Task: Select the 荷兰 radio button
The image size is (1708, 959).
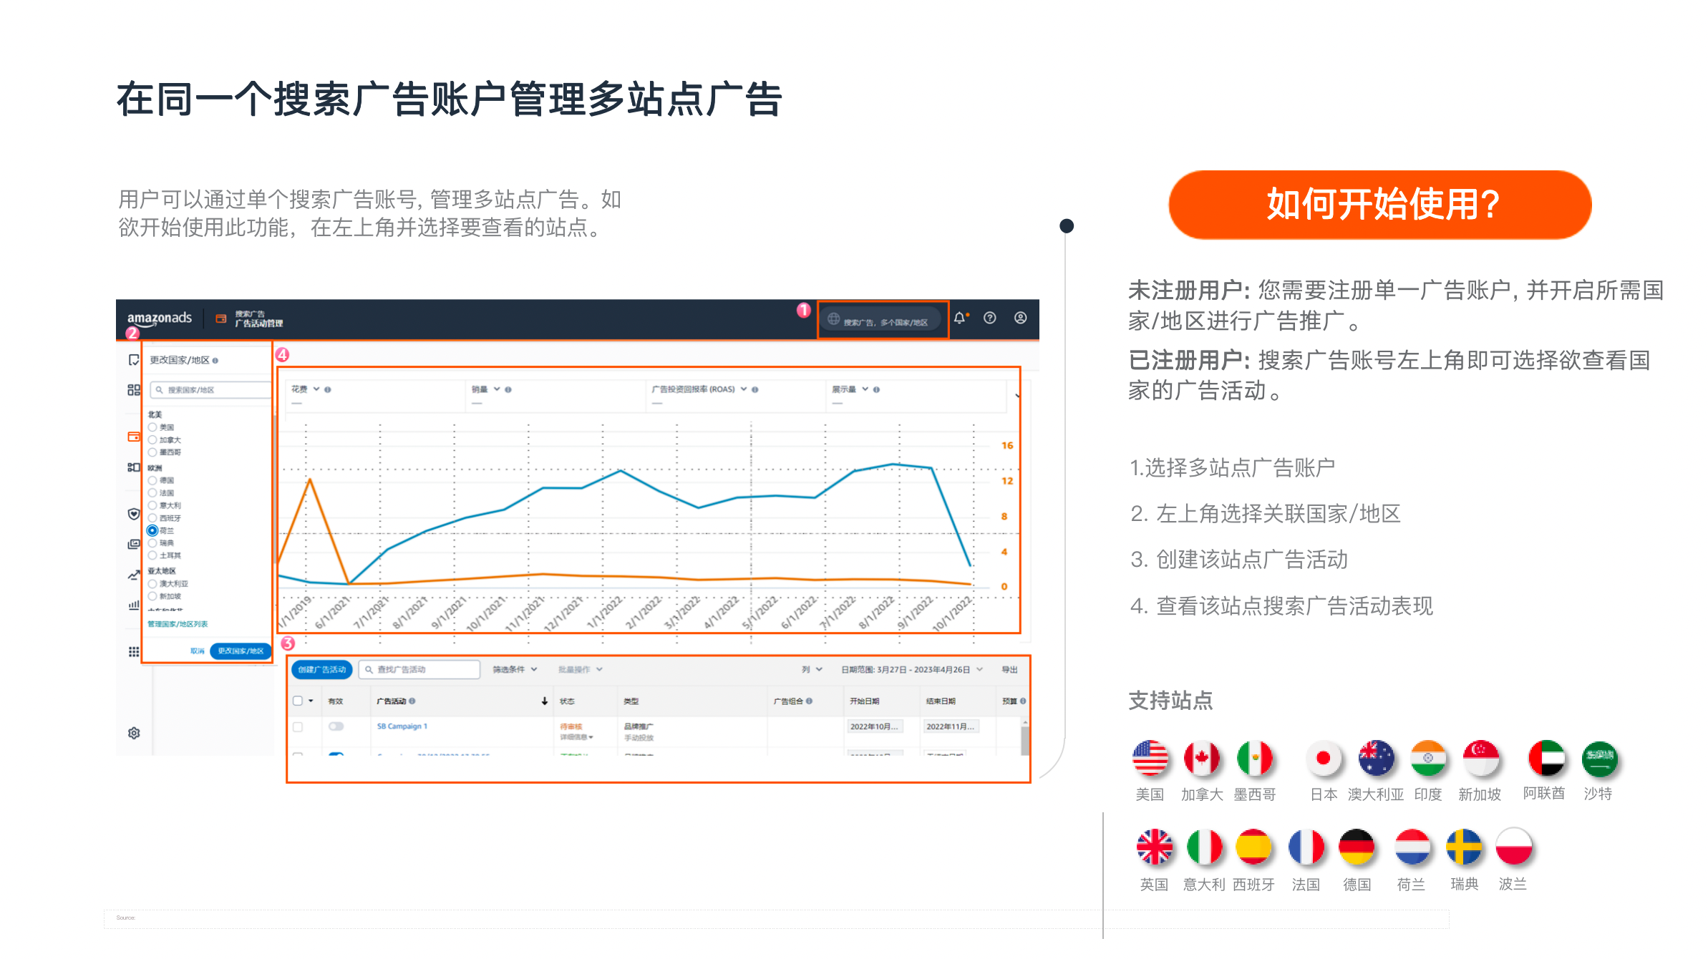Action: pyautogui.click(x=151, y=530)
